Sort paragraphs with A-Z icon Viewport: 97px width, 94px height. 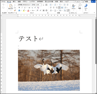tap(65, 10)
